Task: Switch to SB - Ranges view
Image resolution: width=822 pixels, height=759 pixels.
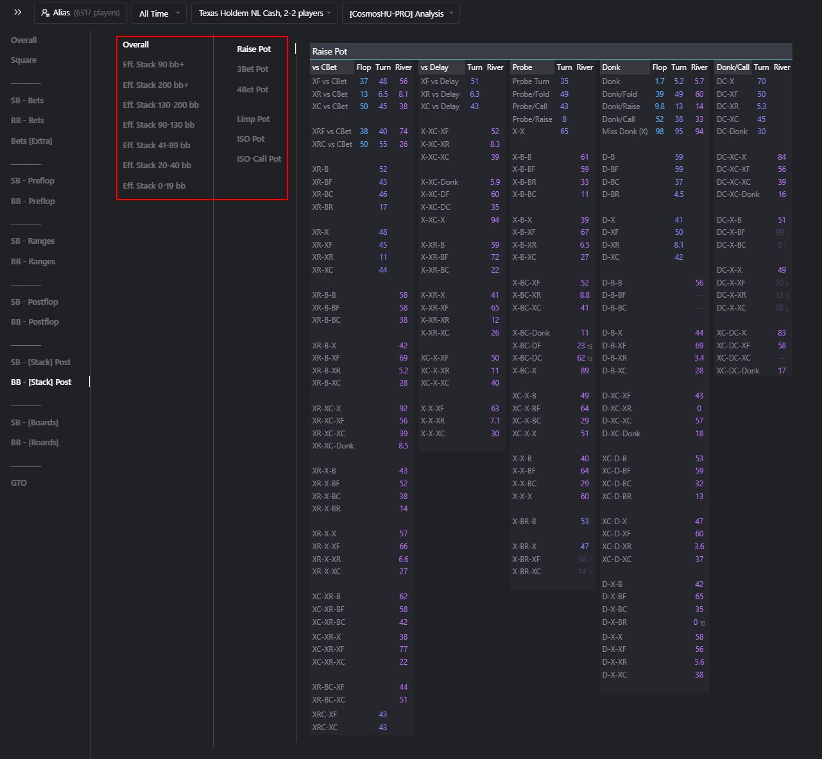Action: [x=33, y=241]
